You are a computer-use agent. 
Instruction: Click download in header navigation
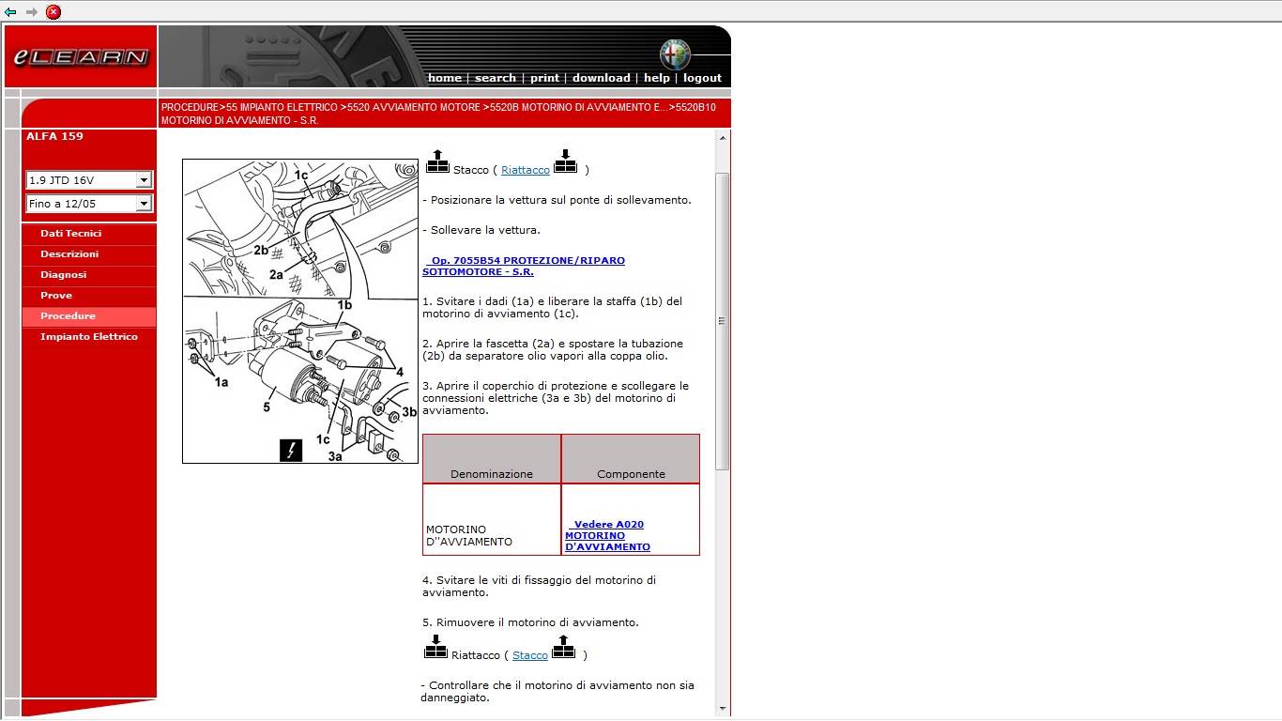pyautogui.click(x=601, y=78)
